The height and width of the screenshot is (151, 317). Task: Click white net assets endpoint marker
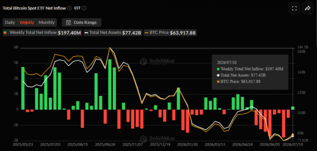292,136
